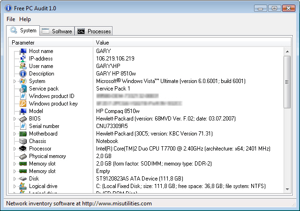Open the Help menu
Screen dimensions: 300x211
click(25, 19)
